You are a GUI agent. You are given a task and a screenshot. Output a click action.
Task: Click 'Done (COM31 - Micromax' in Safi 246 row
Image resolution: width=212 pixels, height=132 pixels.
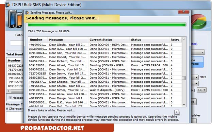[x=109, y=53]
